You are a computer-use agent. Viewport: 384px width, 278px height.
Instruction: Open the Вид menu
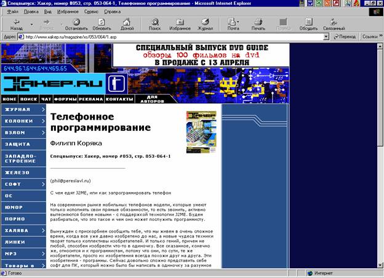click(x=48, y=12)
